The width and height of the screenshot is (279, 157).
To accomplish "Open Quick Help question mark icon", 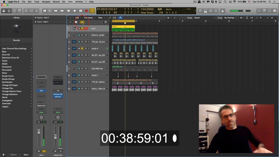I will pos(14,11).
